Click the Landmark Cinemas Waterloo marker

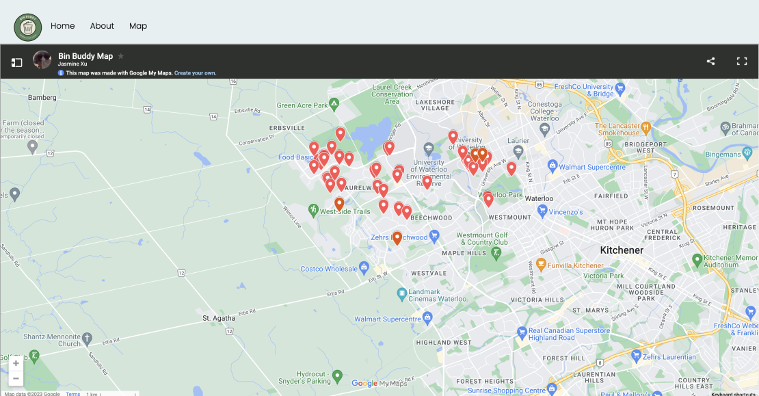(402, 293)
